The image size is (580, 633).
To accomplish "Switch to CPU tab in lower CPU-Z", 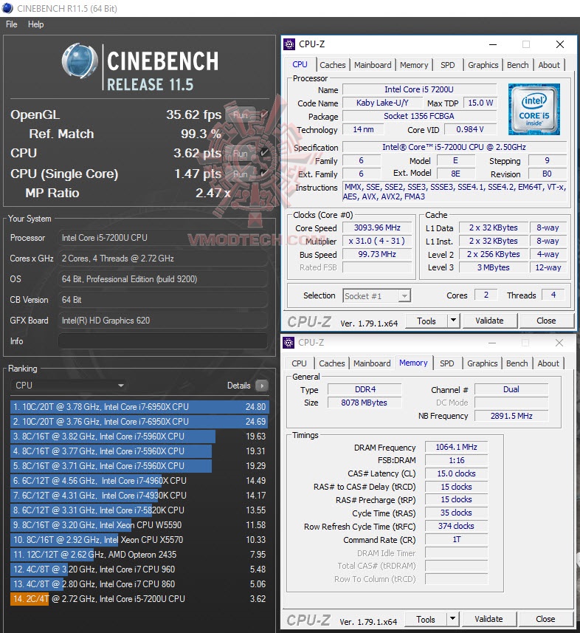I will [x=299, y=363].
